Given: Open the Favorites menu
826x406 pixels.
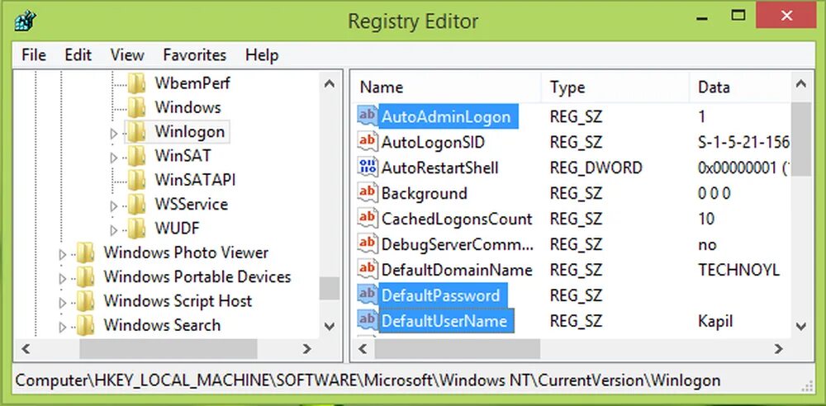Looking at the screenshot, I should click(x=194, y=55).
